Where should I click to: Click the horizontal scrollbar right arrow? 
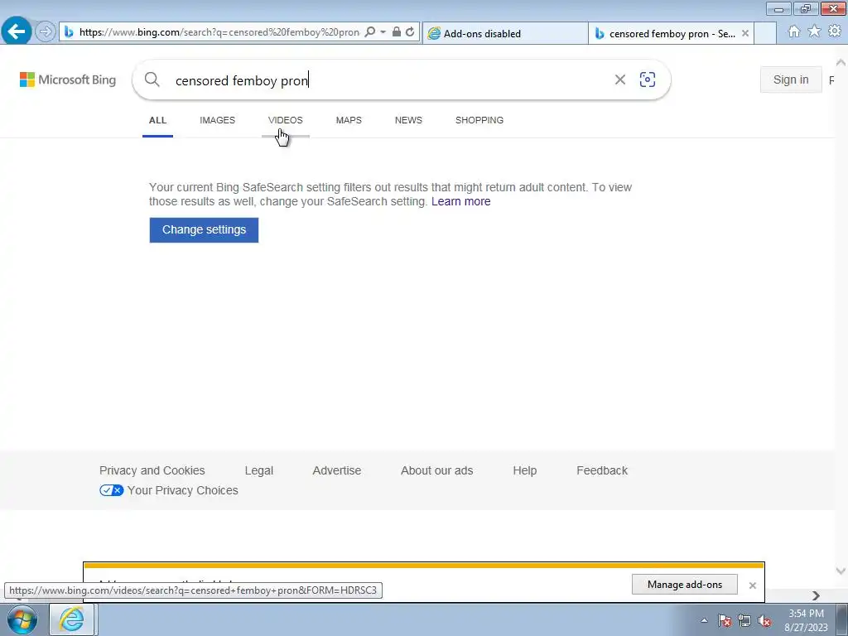tap(816, 595)
